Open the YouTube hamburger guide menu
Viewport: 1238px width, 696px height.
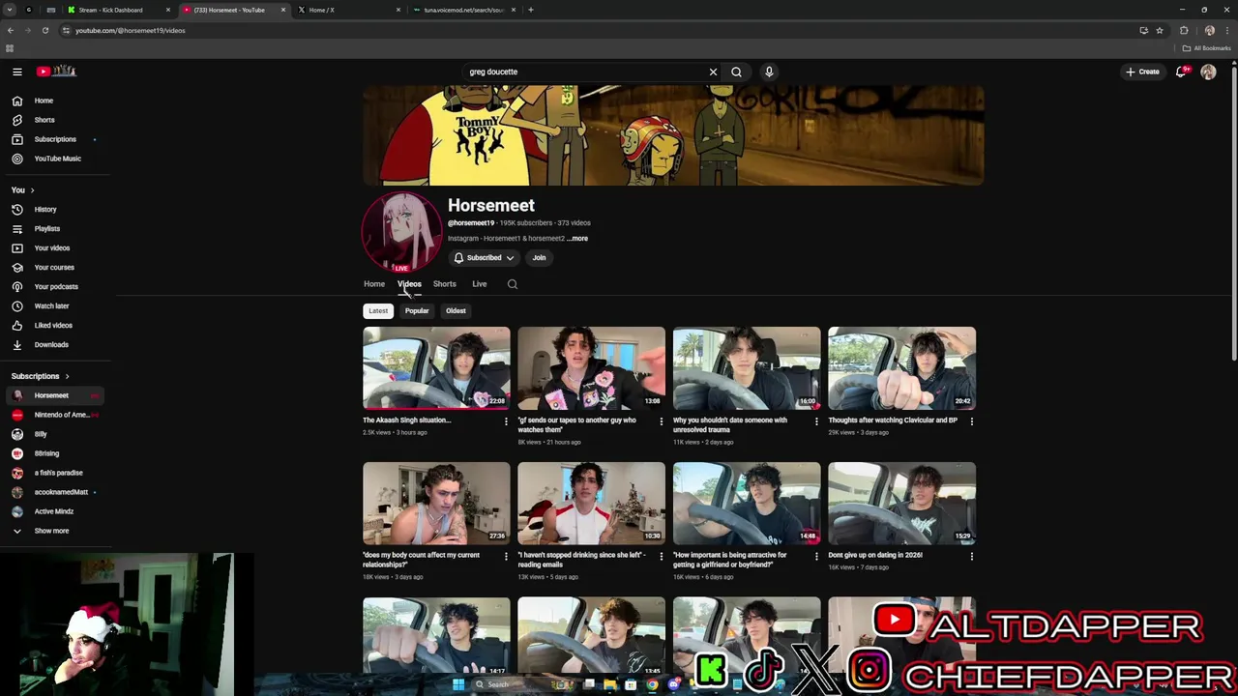coord(17,72)
